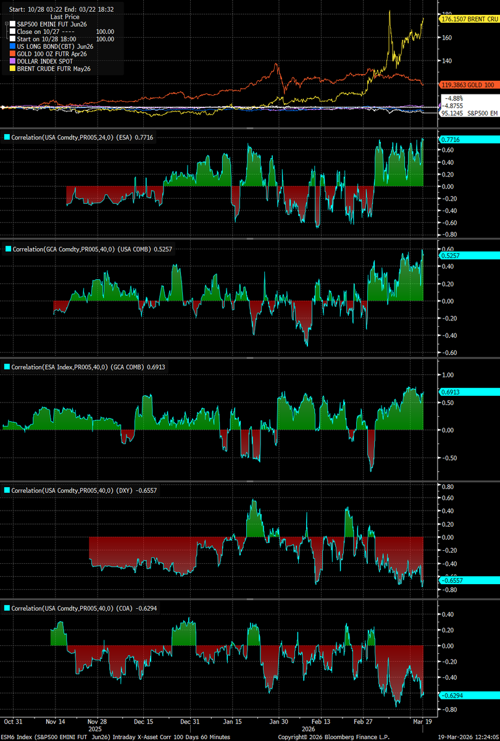The height and width of the screenshot is (741, 500).
Task: Click the ESM6 Index chart title footer
Action: click(117, 737)
